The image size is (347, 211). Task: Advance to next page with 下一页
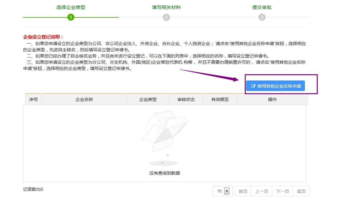[282, 191]
